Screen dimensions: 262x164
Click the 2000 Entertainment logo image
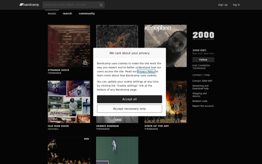[x=203, y=36]
